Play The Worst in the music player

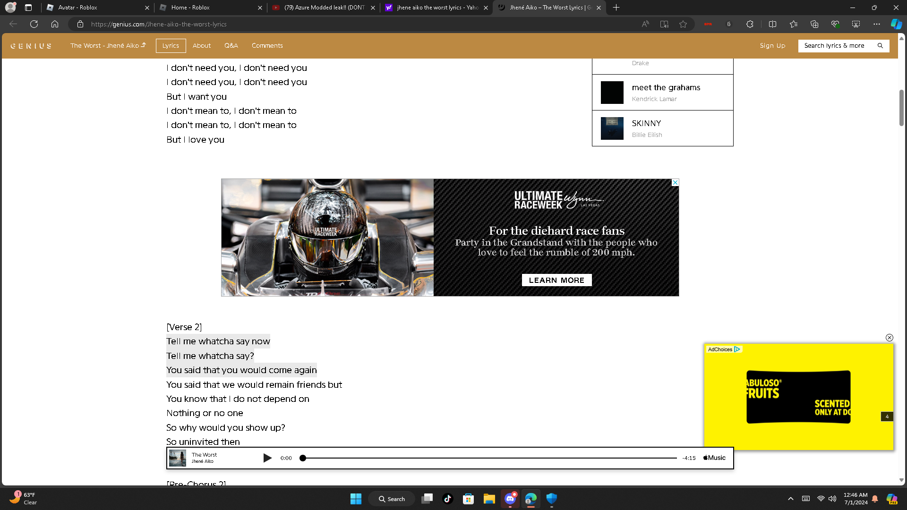[267, 458]
